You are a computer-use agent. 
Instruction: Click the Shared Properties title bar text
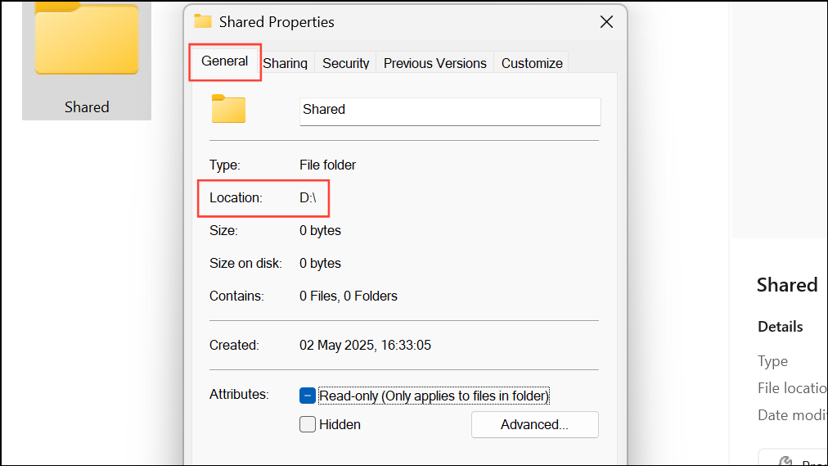coord(277,22)
